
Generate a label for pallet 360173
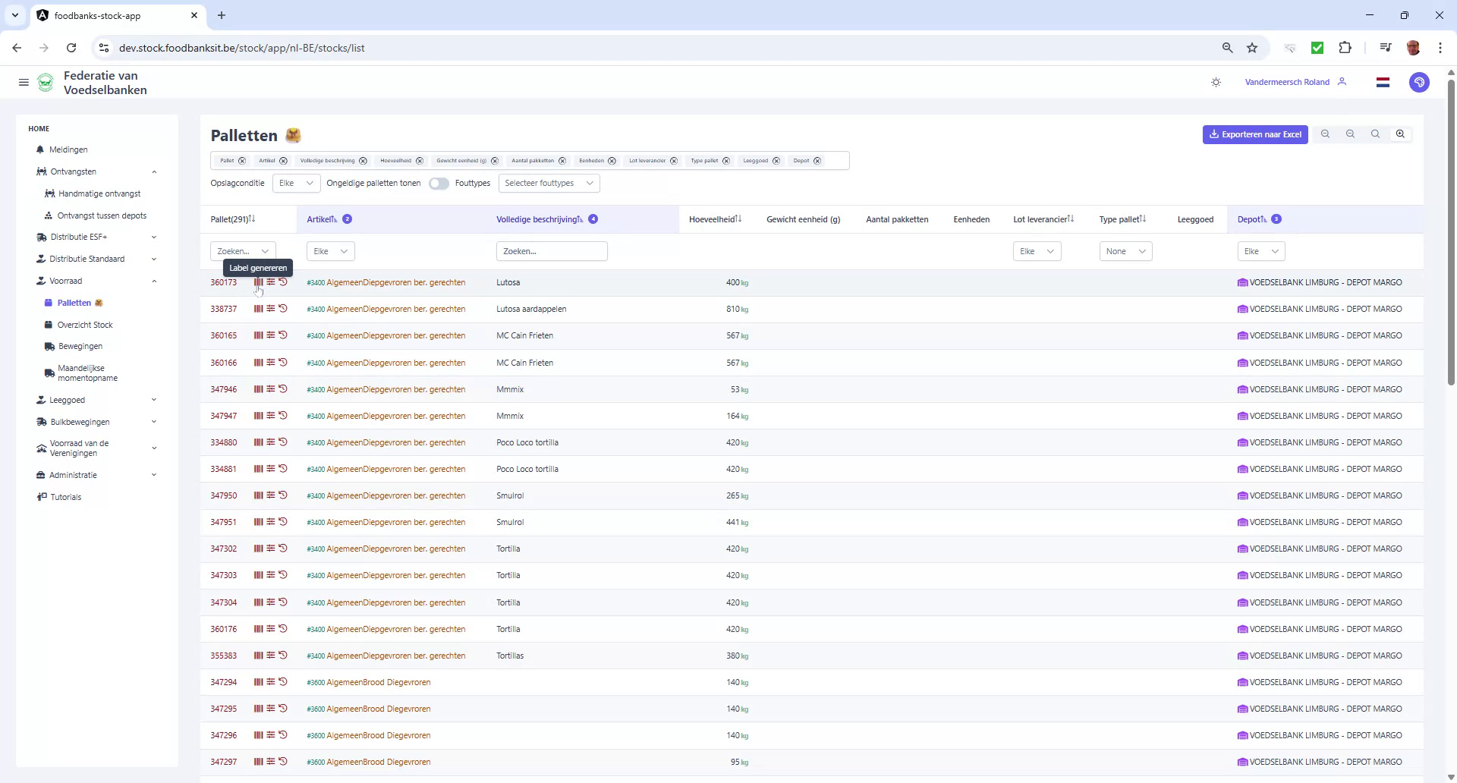tap(258, 282)
